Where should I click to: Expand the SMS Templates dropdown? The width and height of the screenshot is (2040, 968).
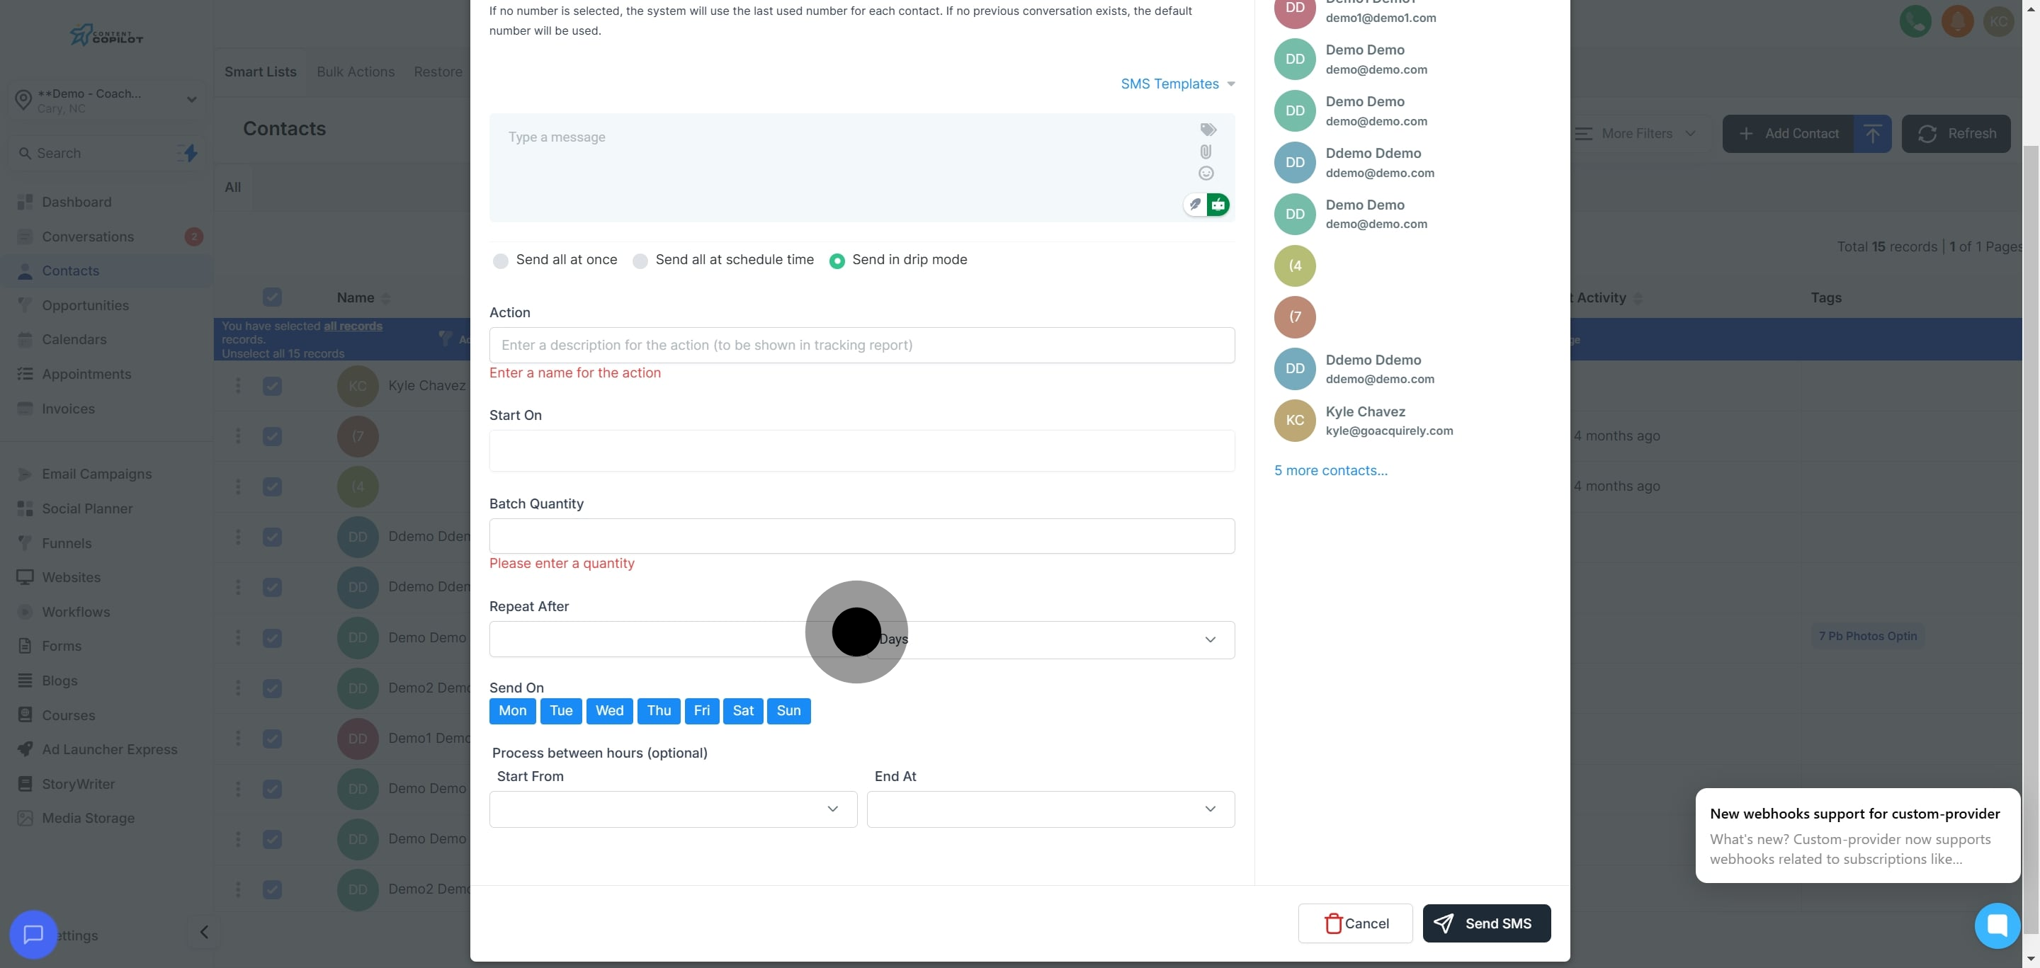tap(1177, 84)
